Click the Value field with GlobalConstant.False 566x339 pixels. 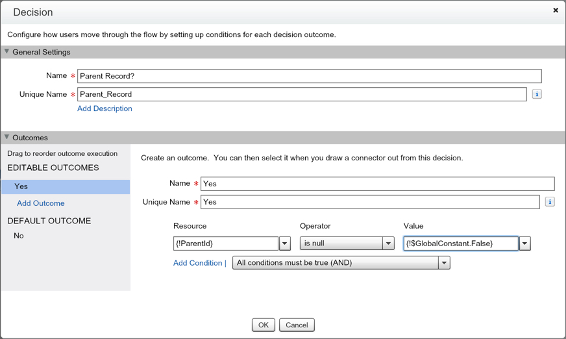[x=460, y=244]
